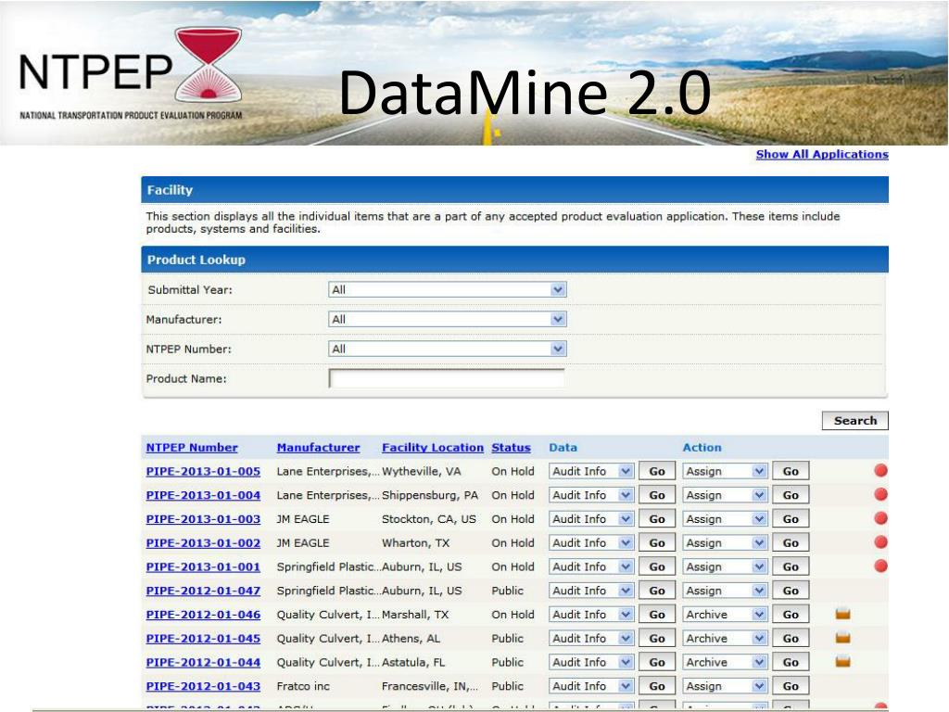Open the Assign action dropdown for PIPE-2013-01-002
949x712 pixels.
[x=725, y=543]
